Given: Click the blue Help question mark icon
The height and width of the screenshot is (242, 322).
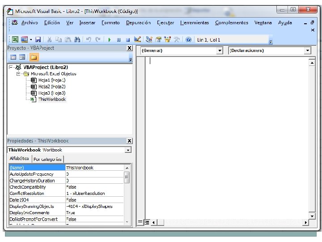Looking at the screenshot, I should 188,39.
